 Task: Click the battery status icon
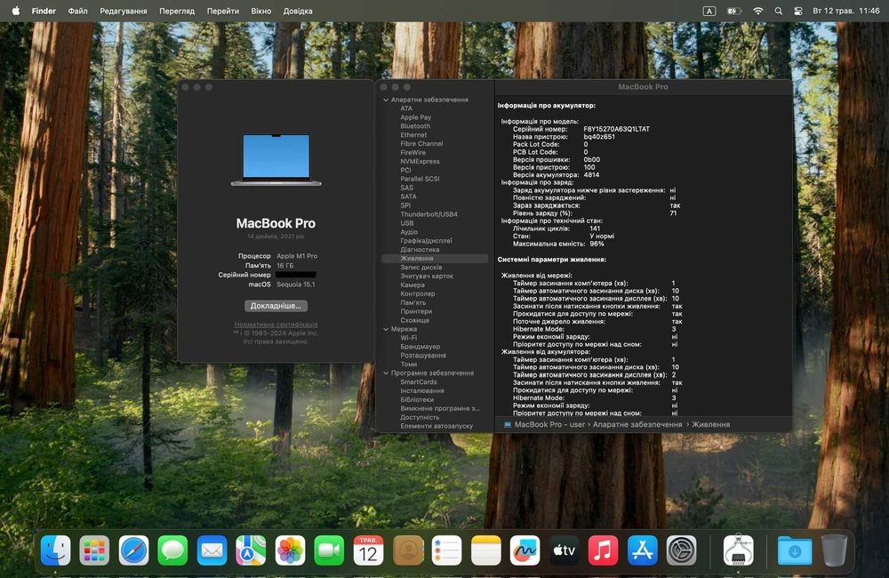coord(733,11)
